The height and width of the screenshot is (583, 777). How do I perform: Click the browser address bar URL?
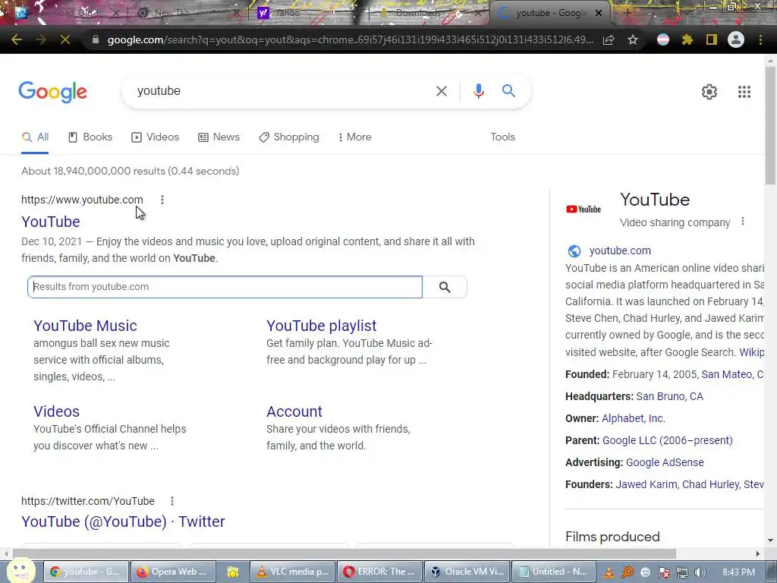[350, 39]
